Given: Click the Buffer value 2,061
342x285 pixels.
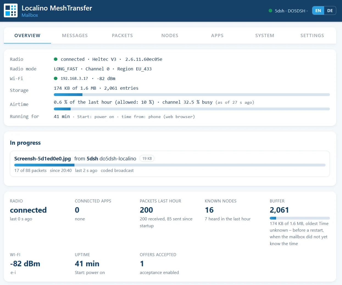Looking at the screenshot, I should click(x=279, y=210).
